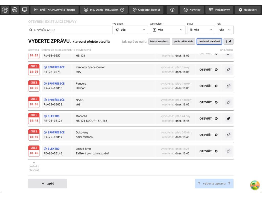Screen dimensions: 262x197
Task: Click the zpět back button
Action: (x=48, y=183)
